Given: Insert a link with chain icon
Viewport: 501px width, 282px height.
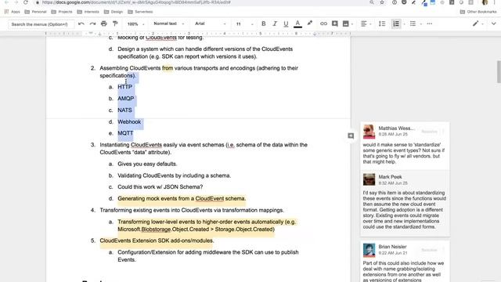Looking at the screenshot, I should (323, 23).
